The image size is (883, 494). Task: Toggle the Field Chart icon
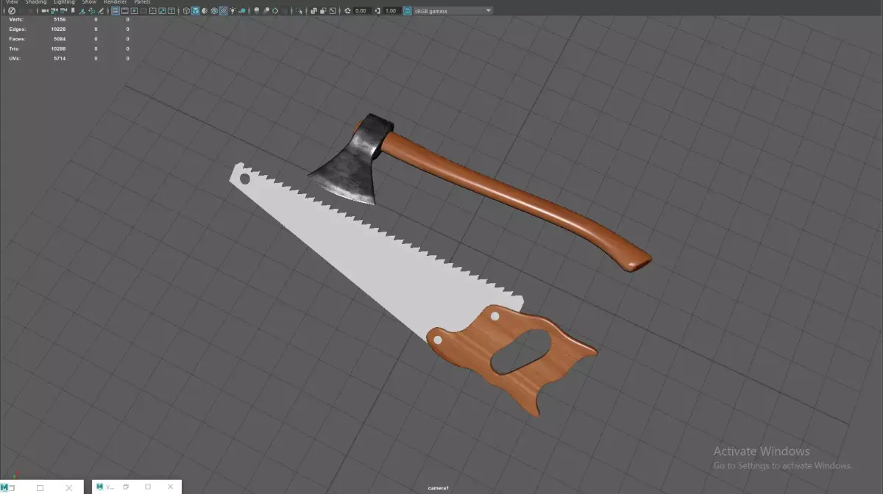coord(153,11)
